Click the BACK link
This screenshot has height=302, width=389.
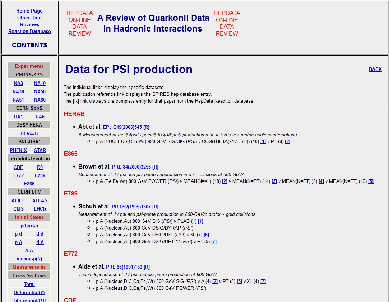click(375, 69)
